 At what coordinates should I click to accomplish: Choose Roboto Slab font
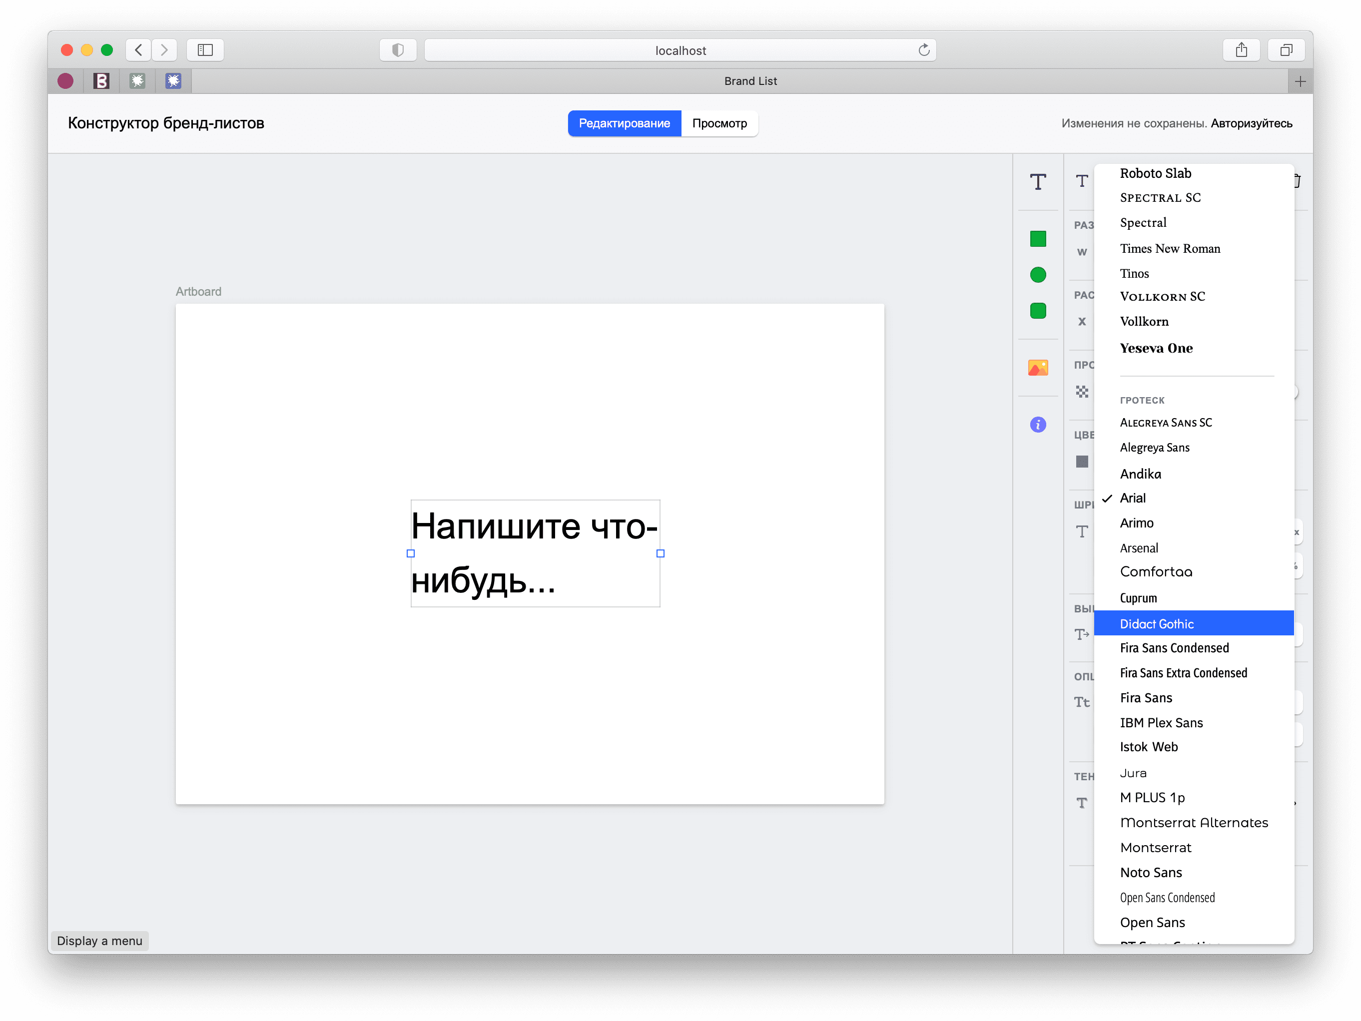1194,173
